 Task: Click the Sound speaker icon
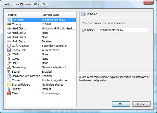pos(9,72)
